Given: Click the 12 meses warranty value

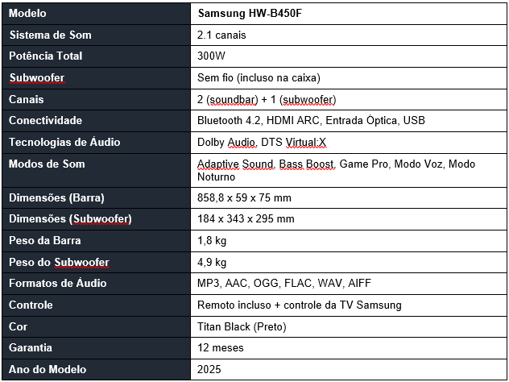Looking at the screenshot, I should [221, 348].
